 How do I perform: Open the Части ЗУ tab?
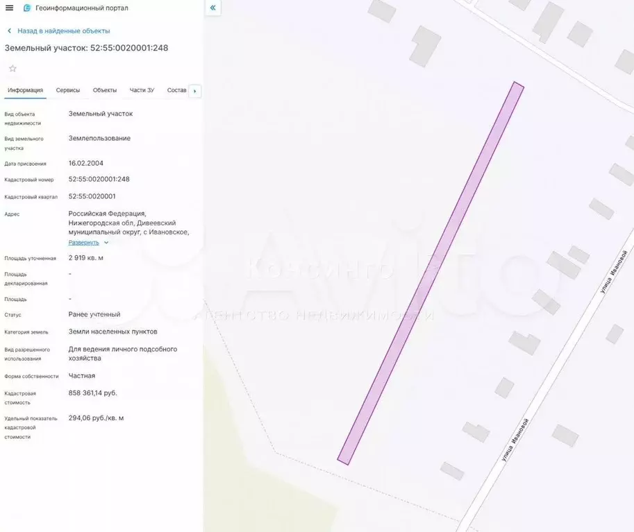click(x=142, y=90)
